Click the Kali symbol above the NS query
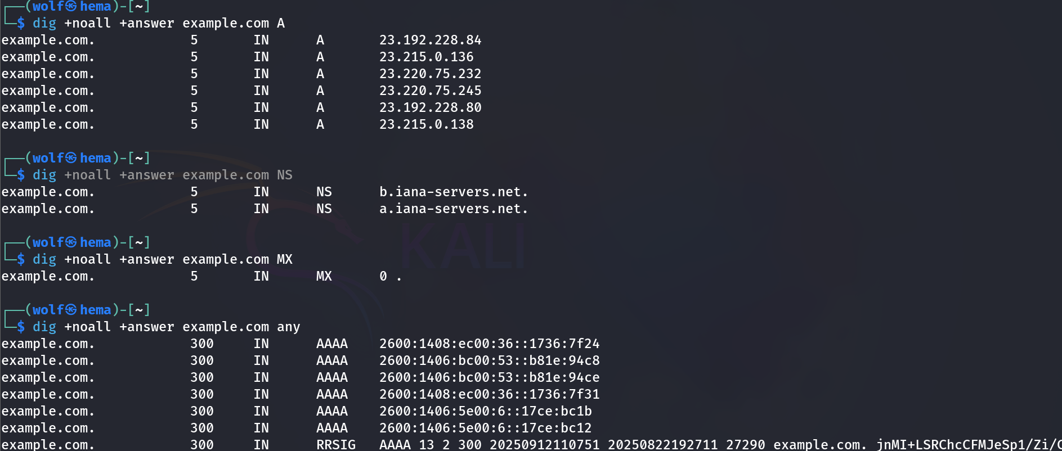Viewport: 1062px width, 451px height. (x=71, y=158)
